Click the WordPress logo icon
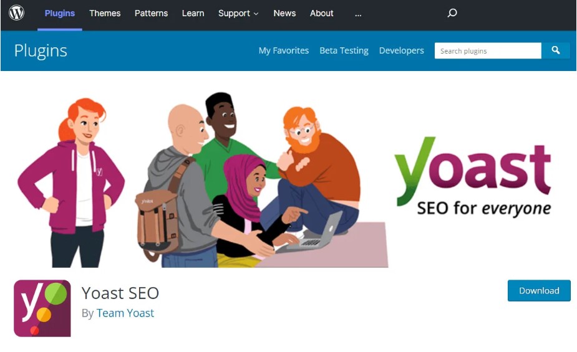Image resolution: width=577 pixels, height=352 pixels. tap(17, 13)
